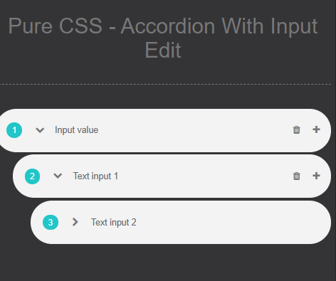Click the "Pure CSS - Accordion With Input Edit" heading
336x281 pixels.
click(163, 38)
